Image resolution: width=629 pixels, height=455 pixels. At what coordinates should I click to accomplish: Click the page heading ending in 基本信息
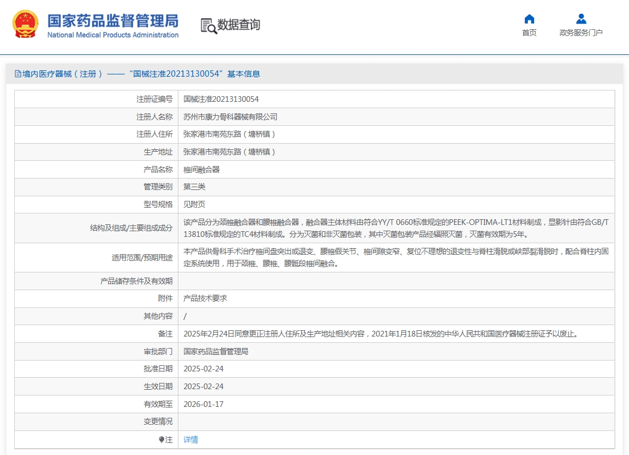click(141, 74)
